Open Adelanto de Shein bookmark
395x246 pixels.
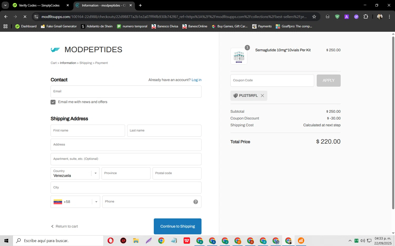pyautogui.click(x=97, y=26)
